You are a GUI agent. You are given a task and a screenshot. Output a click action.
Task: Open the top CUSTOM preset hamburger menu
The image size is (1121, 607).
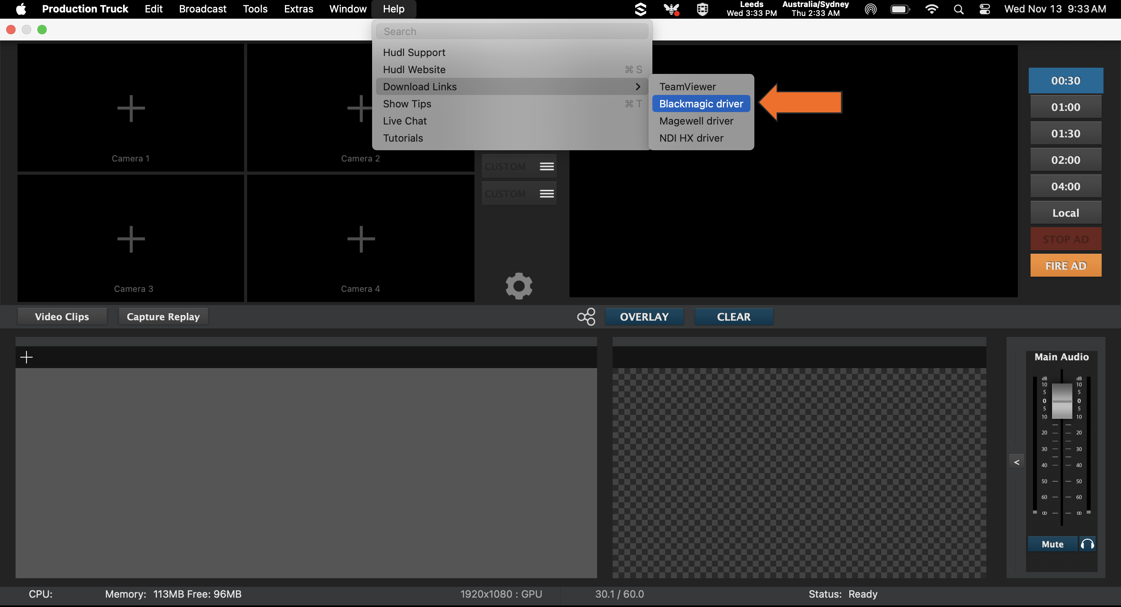tap(546, 166)
